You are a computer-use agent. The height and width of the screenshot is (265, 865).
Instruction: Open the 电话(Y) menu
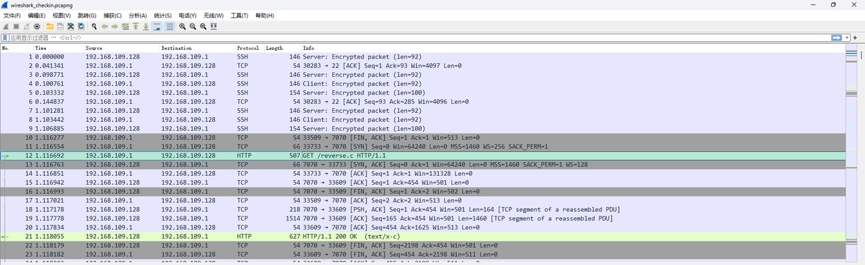pyautogui.click(x=188, y=15)
